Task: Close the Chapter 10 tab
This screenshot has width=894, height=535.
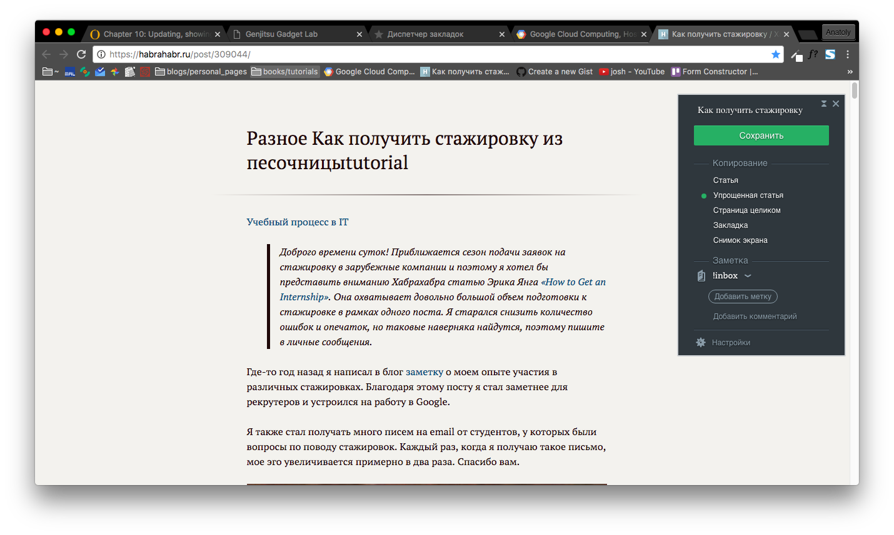Action: click(218, 34)
